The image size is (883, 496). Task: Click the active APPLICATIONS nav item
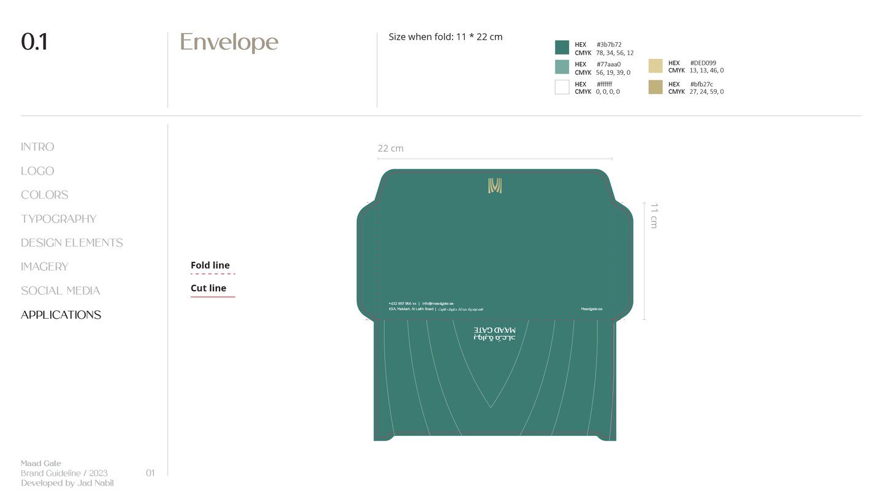[x=61, y=315]
